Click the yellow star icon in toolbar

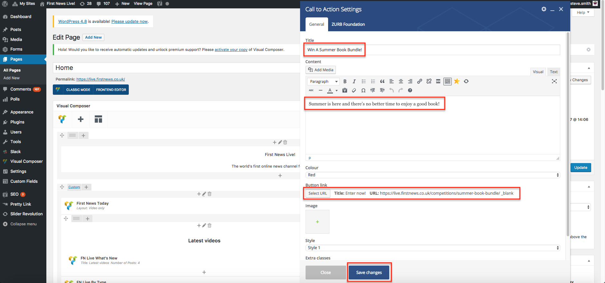tap(457, 81)
